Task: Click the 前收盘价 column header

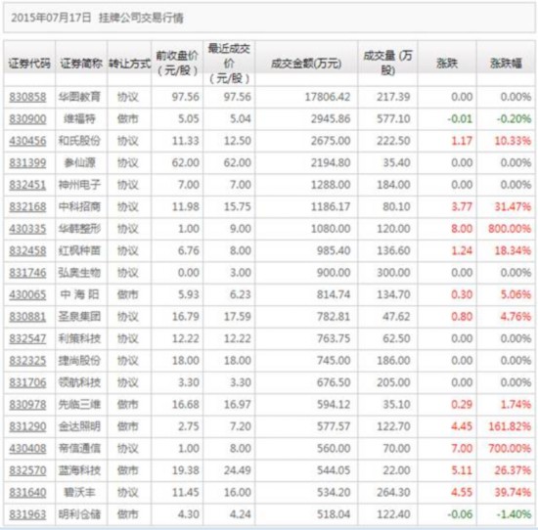Action: [x=177, y=64]
